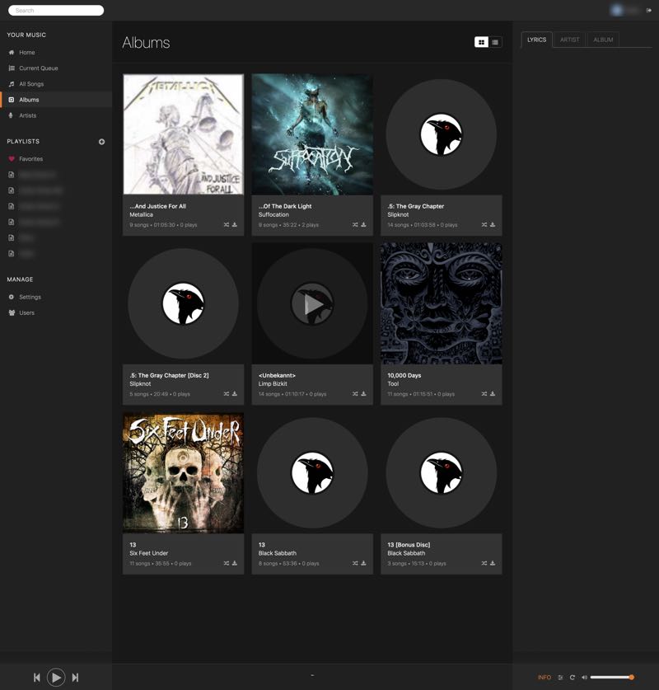Download the 10,000 Days album
Screen dimensions: 659x690
pyautogui.click(x=493, y=394)
